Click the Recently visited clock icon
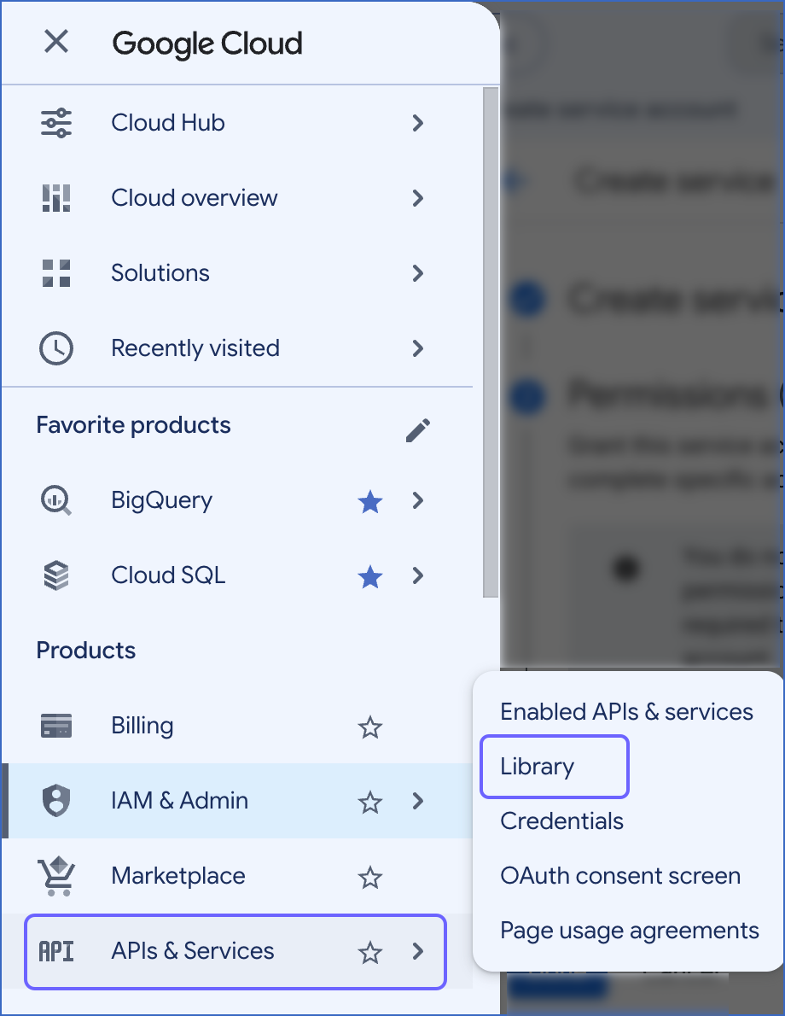Screen dimensions: 785x1016 pyautogui.click(x=56, y=348)
